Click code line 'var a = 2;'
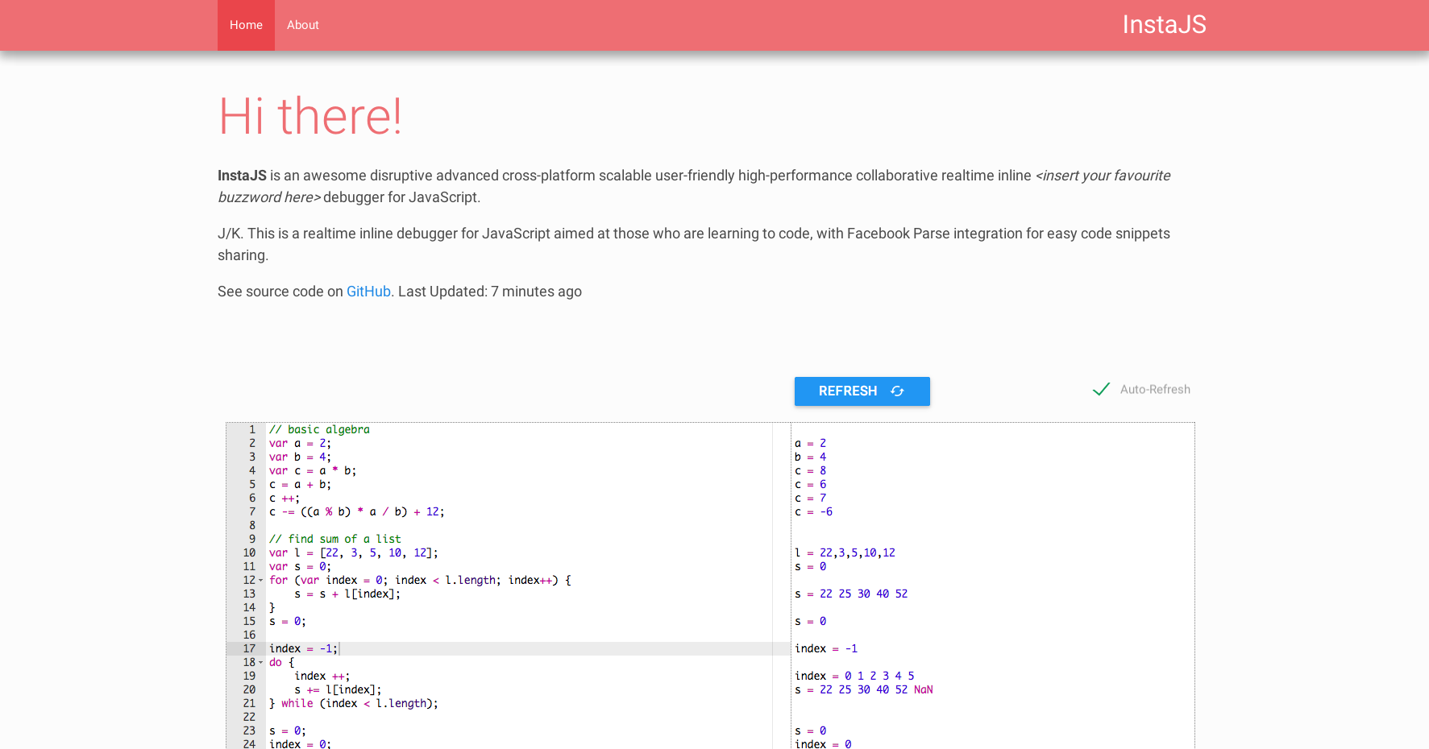The image size is (1429, 749). point(300,444)
